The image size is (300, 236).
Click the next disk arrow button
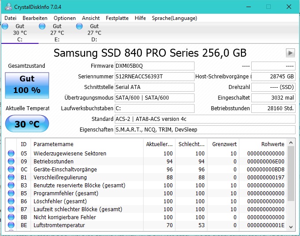[290, 53]
